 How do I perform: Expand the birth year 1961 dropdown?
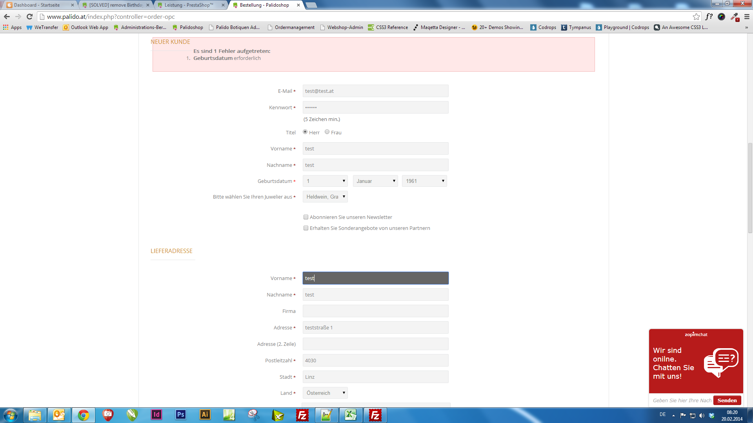424,181
